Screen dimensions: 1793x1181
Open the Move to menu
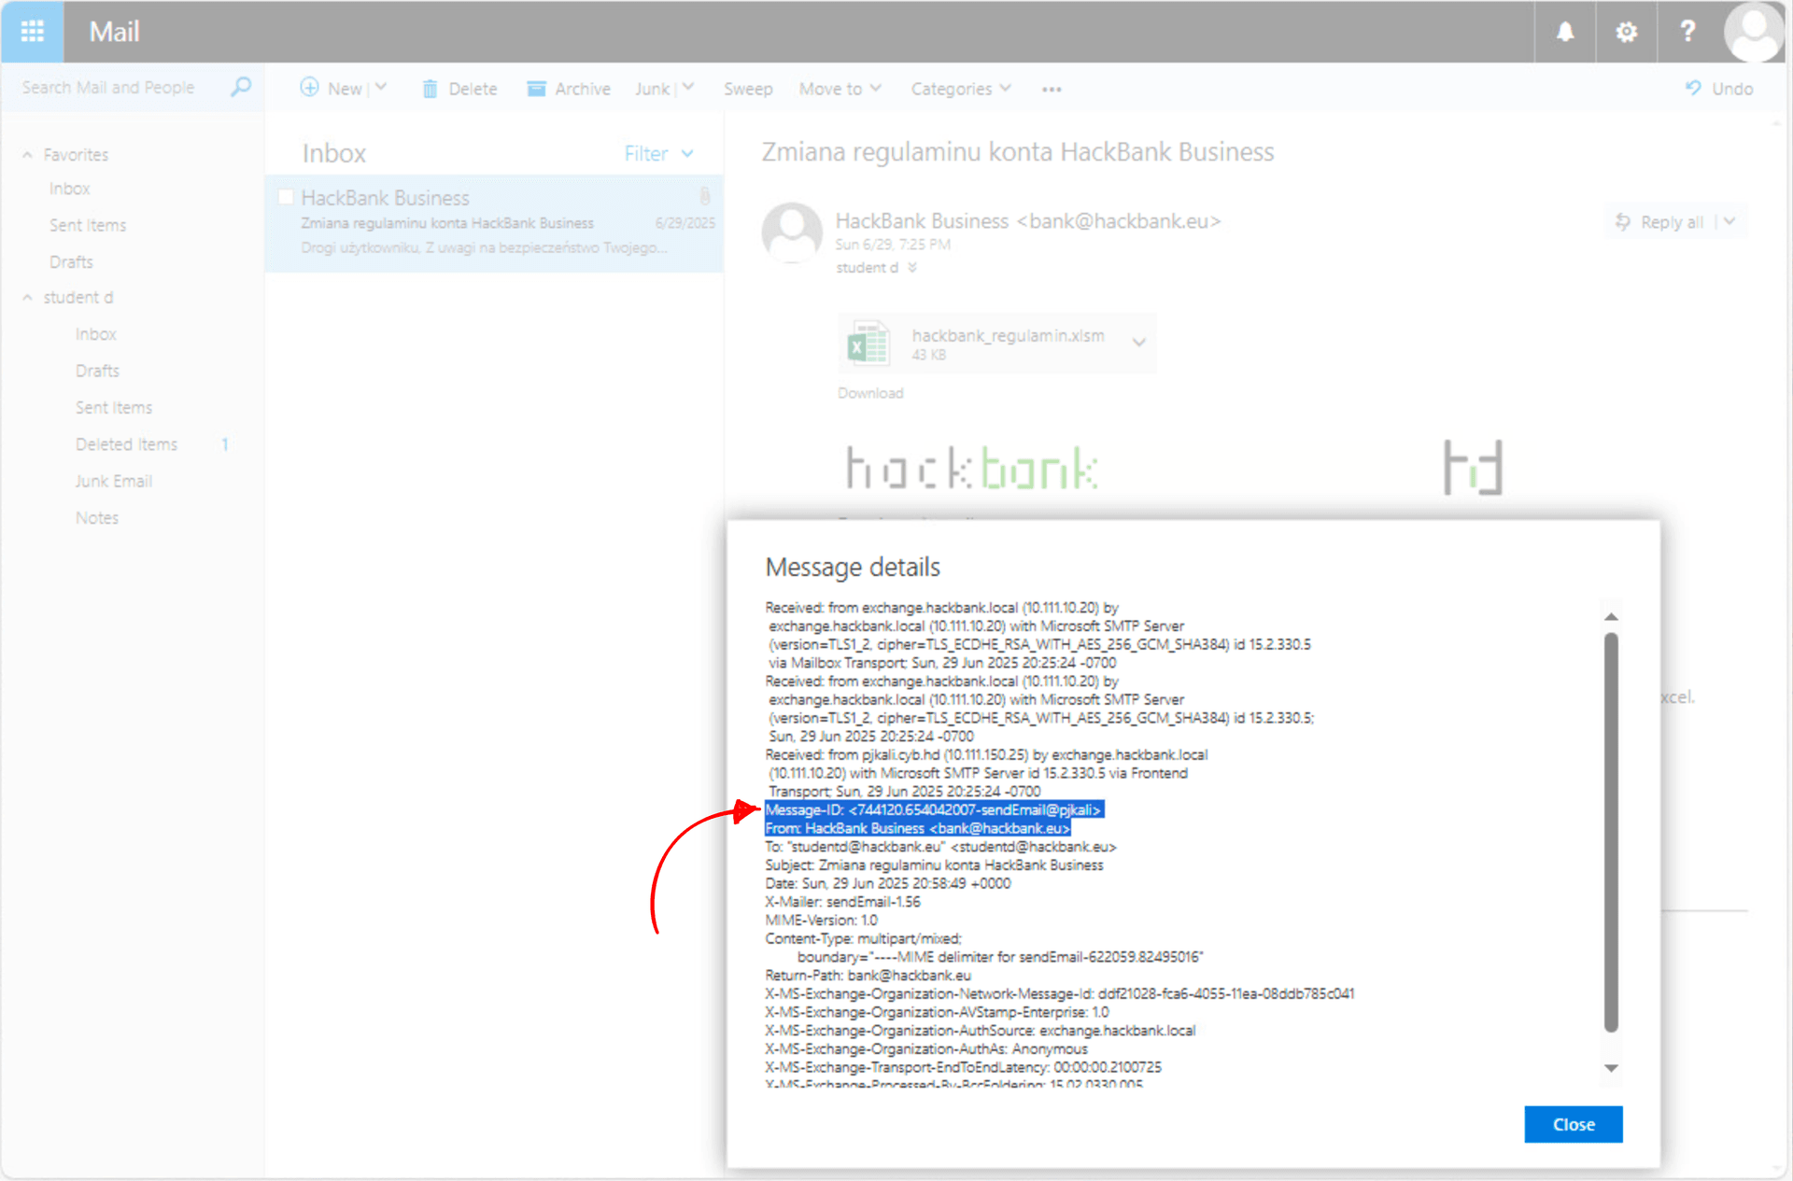839,89
